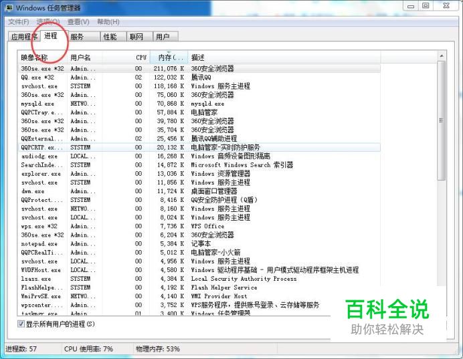Screen dimensions: 463x359
Task: Click the 腾讯QQ辅助进程 description
Action: 214,138
